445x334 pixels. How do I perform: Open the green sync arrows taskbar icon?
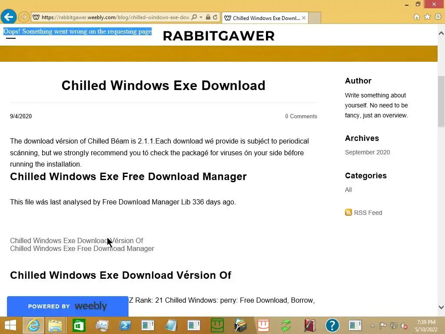tap(286, 325)
